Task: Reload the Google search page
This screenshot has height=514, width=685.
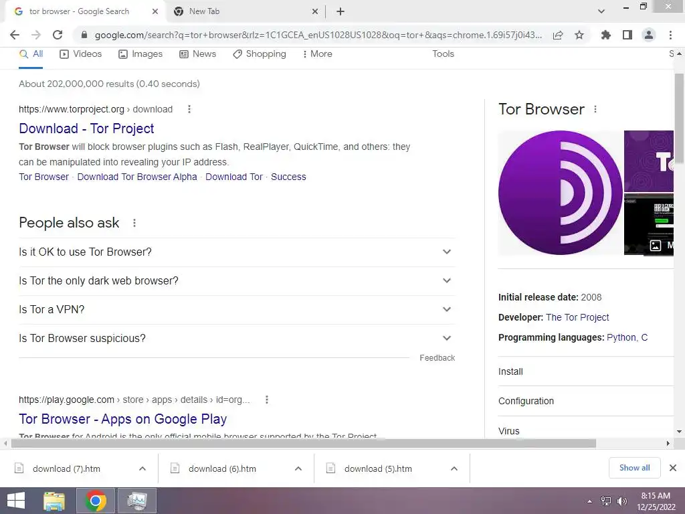Action: click(58, 35)
